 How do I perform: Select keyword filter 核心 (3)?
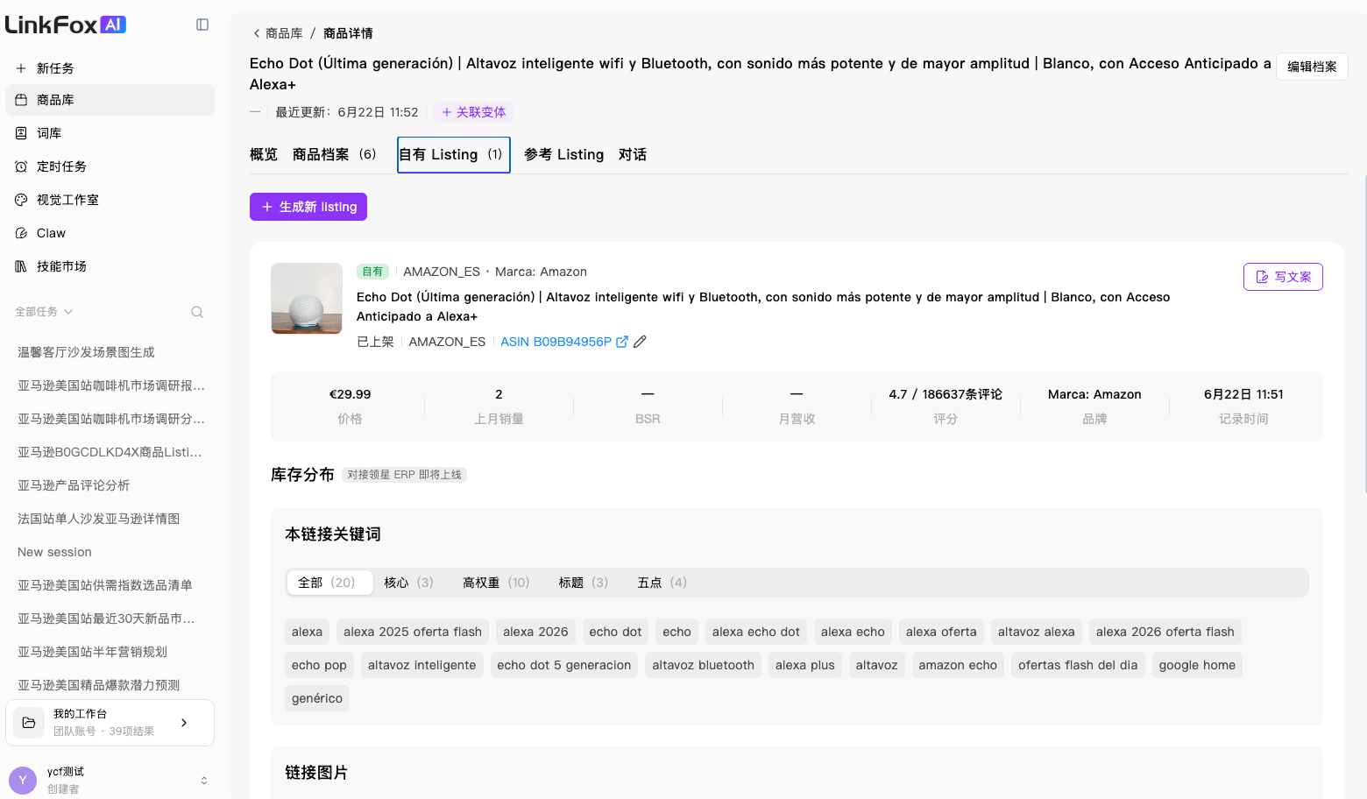tap(408, 583)
